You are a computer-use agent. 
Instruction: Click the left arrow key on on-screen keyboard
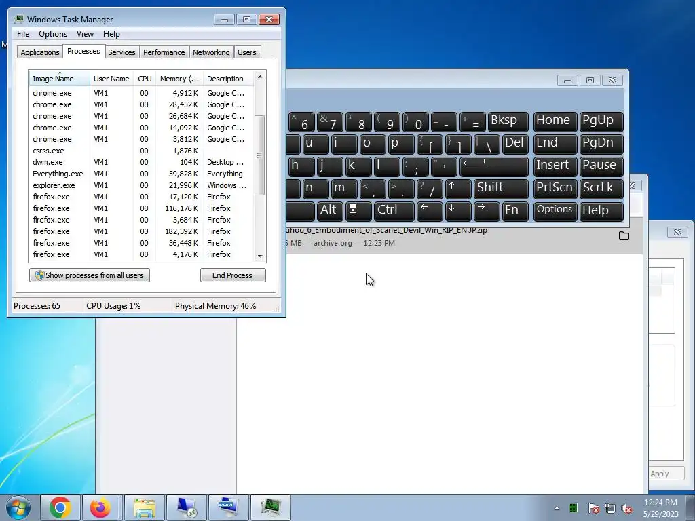(x=430, y=211)
